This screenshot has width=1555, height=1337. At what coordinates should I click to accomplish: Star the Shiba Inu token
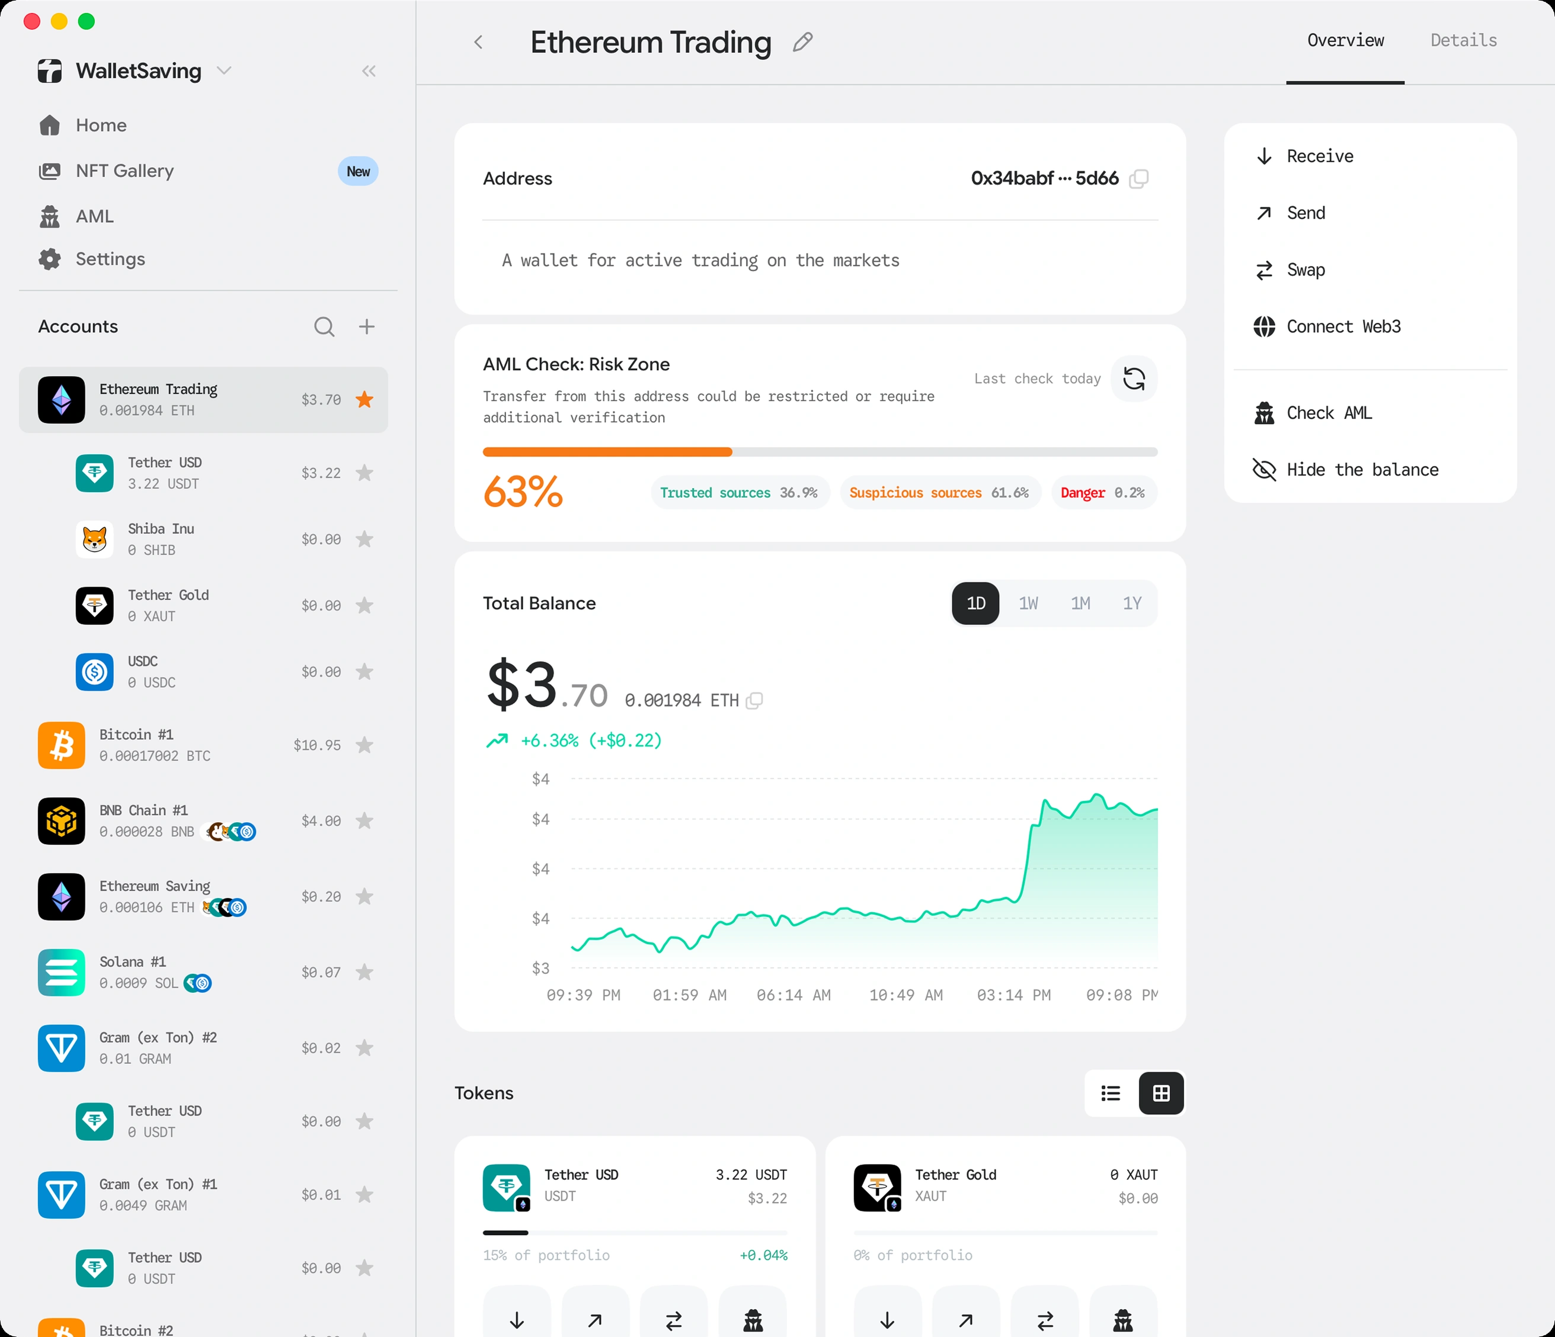click(x=364, y=540)
